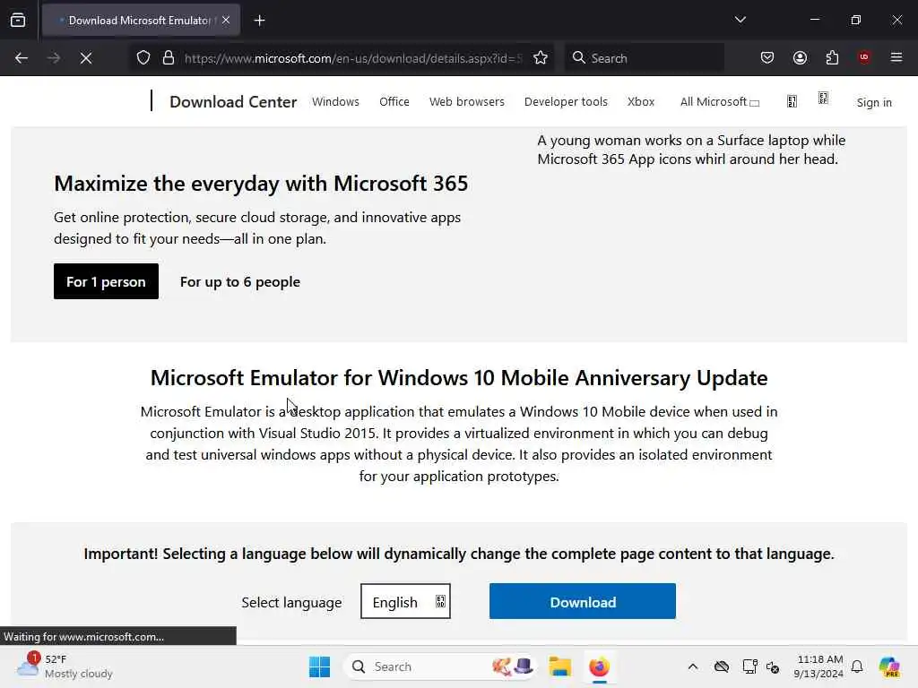The width and height of the screenshot is (918, 688).
Task: Click the site search icon in header
Action: [x=792, y=102]
